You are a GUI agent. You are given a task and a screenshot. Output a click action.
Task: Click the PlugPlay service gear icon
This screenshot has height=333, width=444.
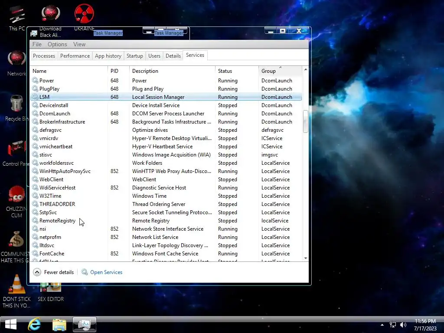[35, 88]
